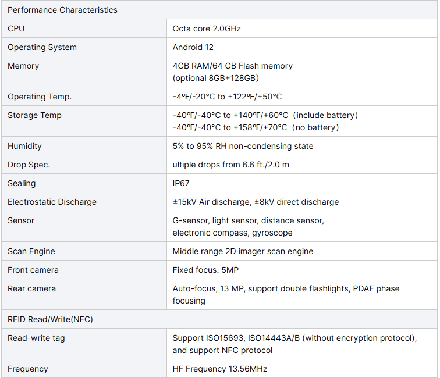Image resolution: width=440 pixels, height=378 pixels.
Task: Click the Humidity 5% to 95% value
Action: pos(243,146)
